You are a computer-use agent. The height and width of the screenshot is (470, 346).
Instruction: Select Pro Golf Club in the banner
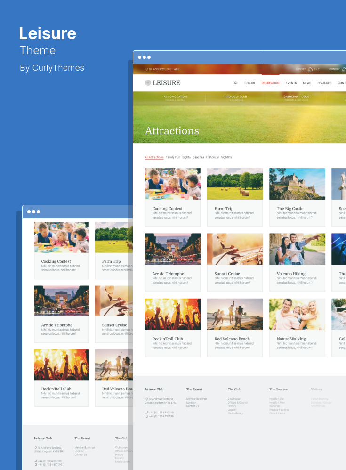[236, 98]
